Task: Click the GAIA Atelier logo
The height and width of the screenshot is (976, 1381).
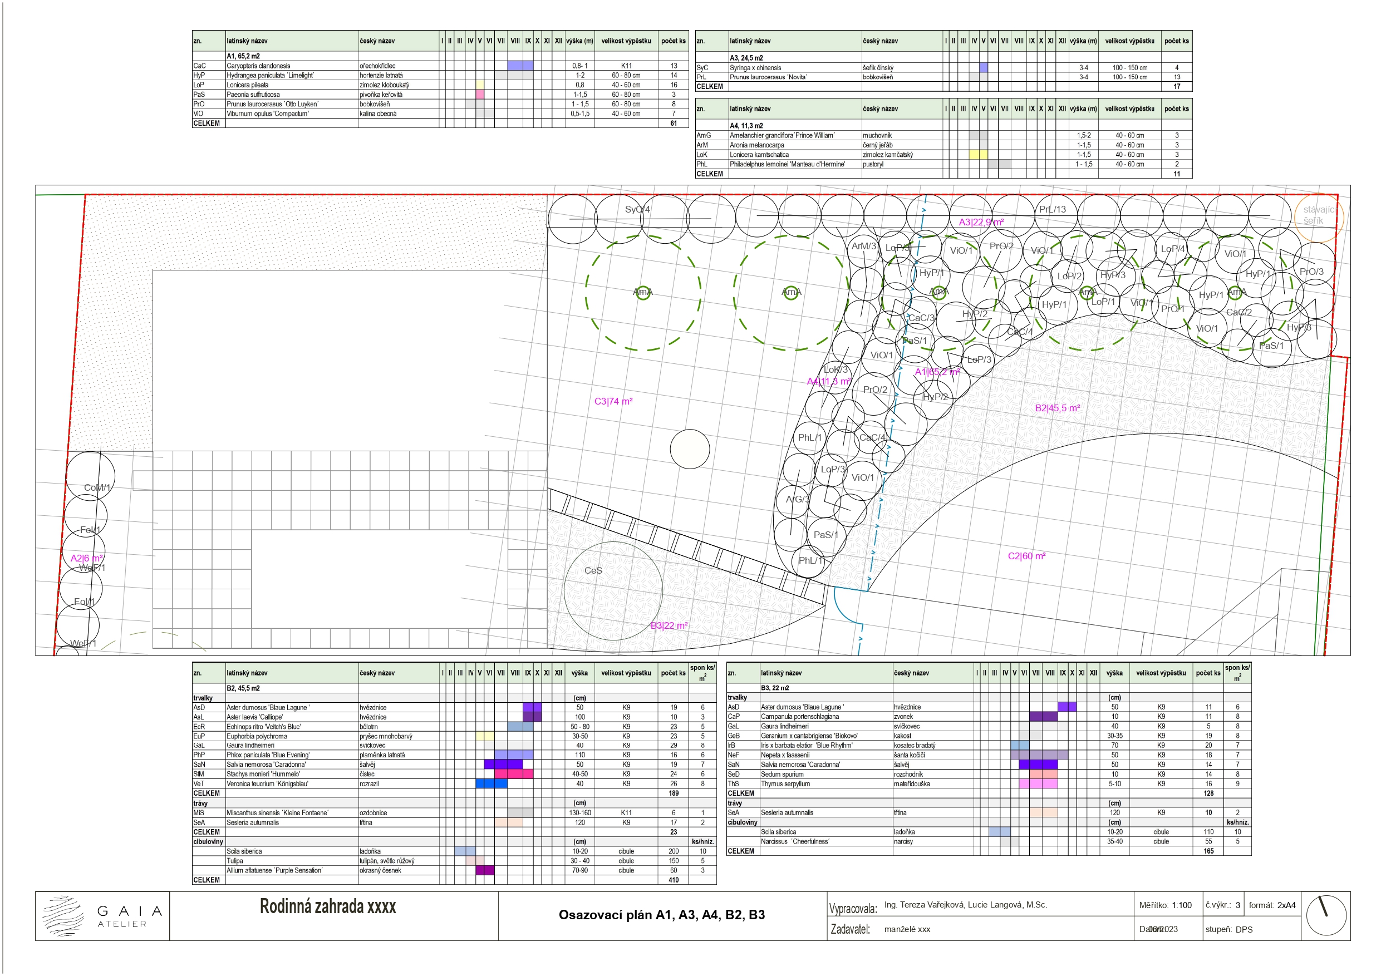Action: click(x=102, y=916)
